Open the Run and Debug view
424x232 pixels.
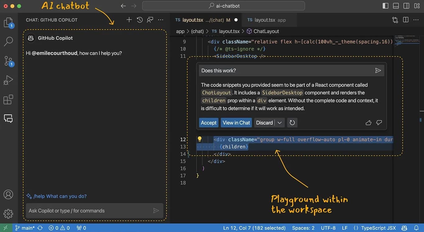click(8, 80)
